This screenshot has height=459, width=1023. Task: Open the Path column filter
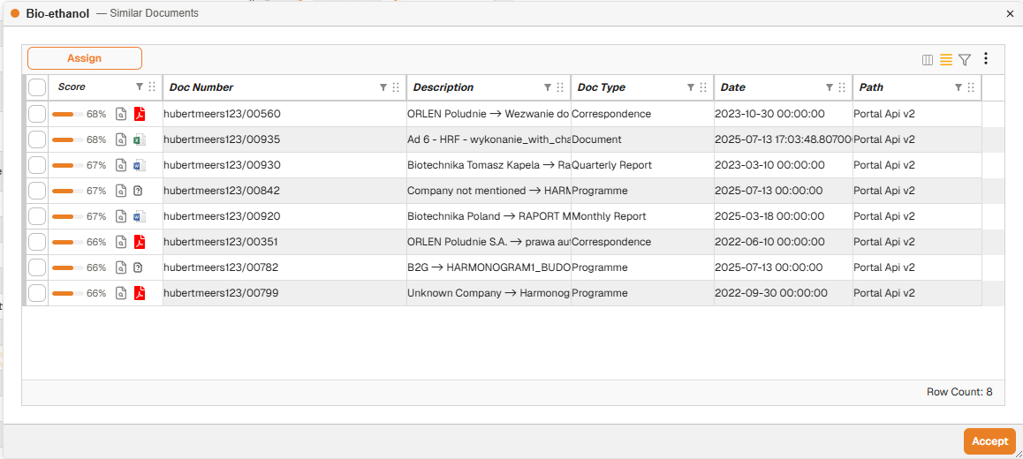click(x=959, y=87)
